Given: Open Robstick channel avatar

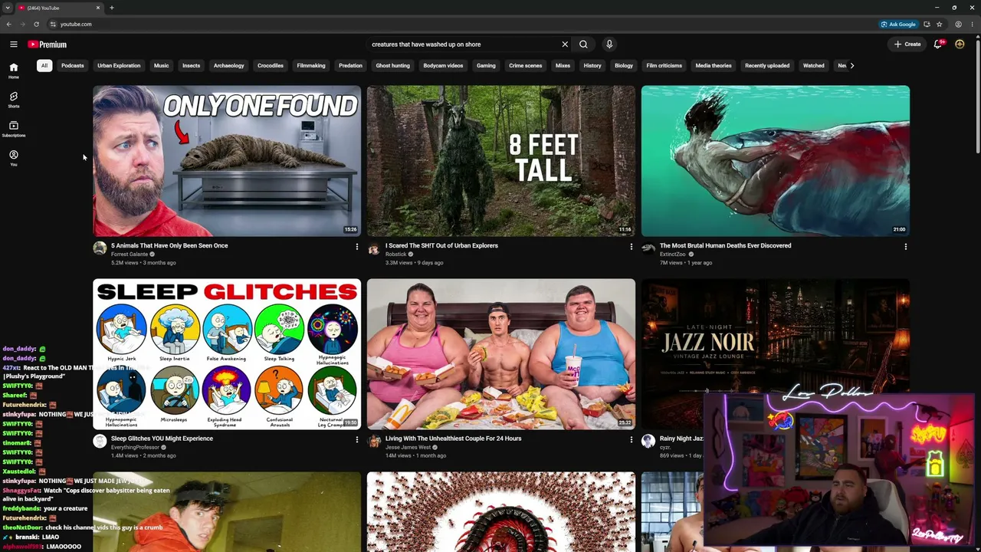Looking at the screenshot, I should coord(374,248).
